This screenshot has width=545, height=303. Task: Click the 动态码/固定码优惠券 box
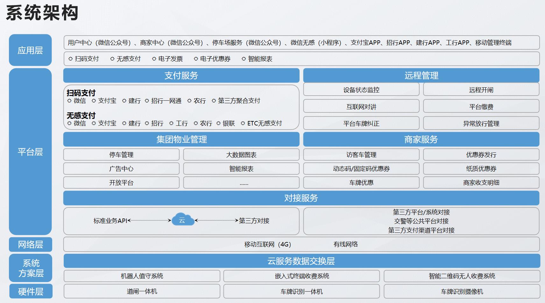[361, 168]
